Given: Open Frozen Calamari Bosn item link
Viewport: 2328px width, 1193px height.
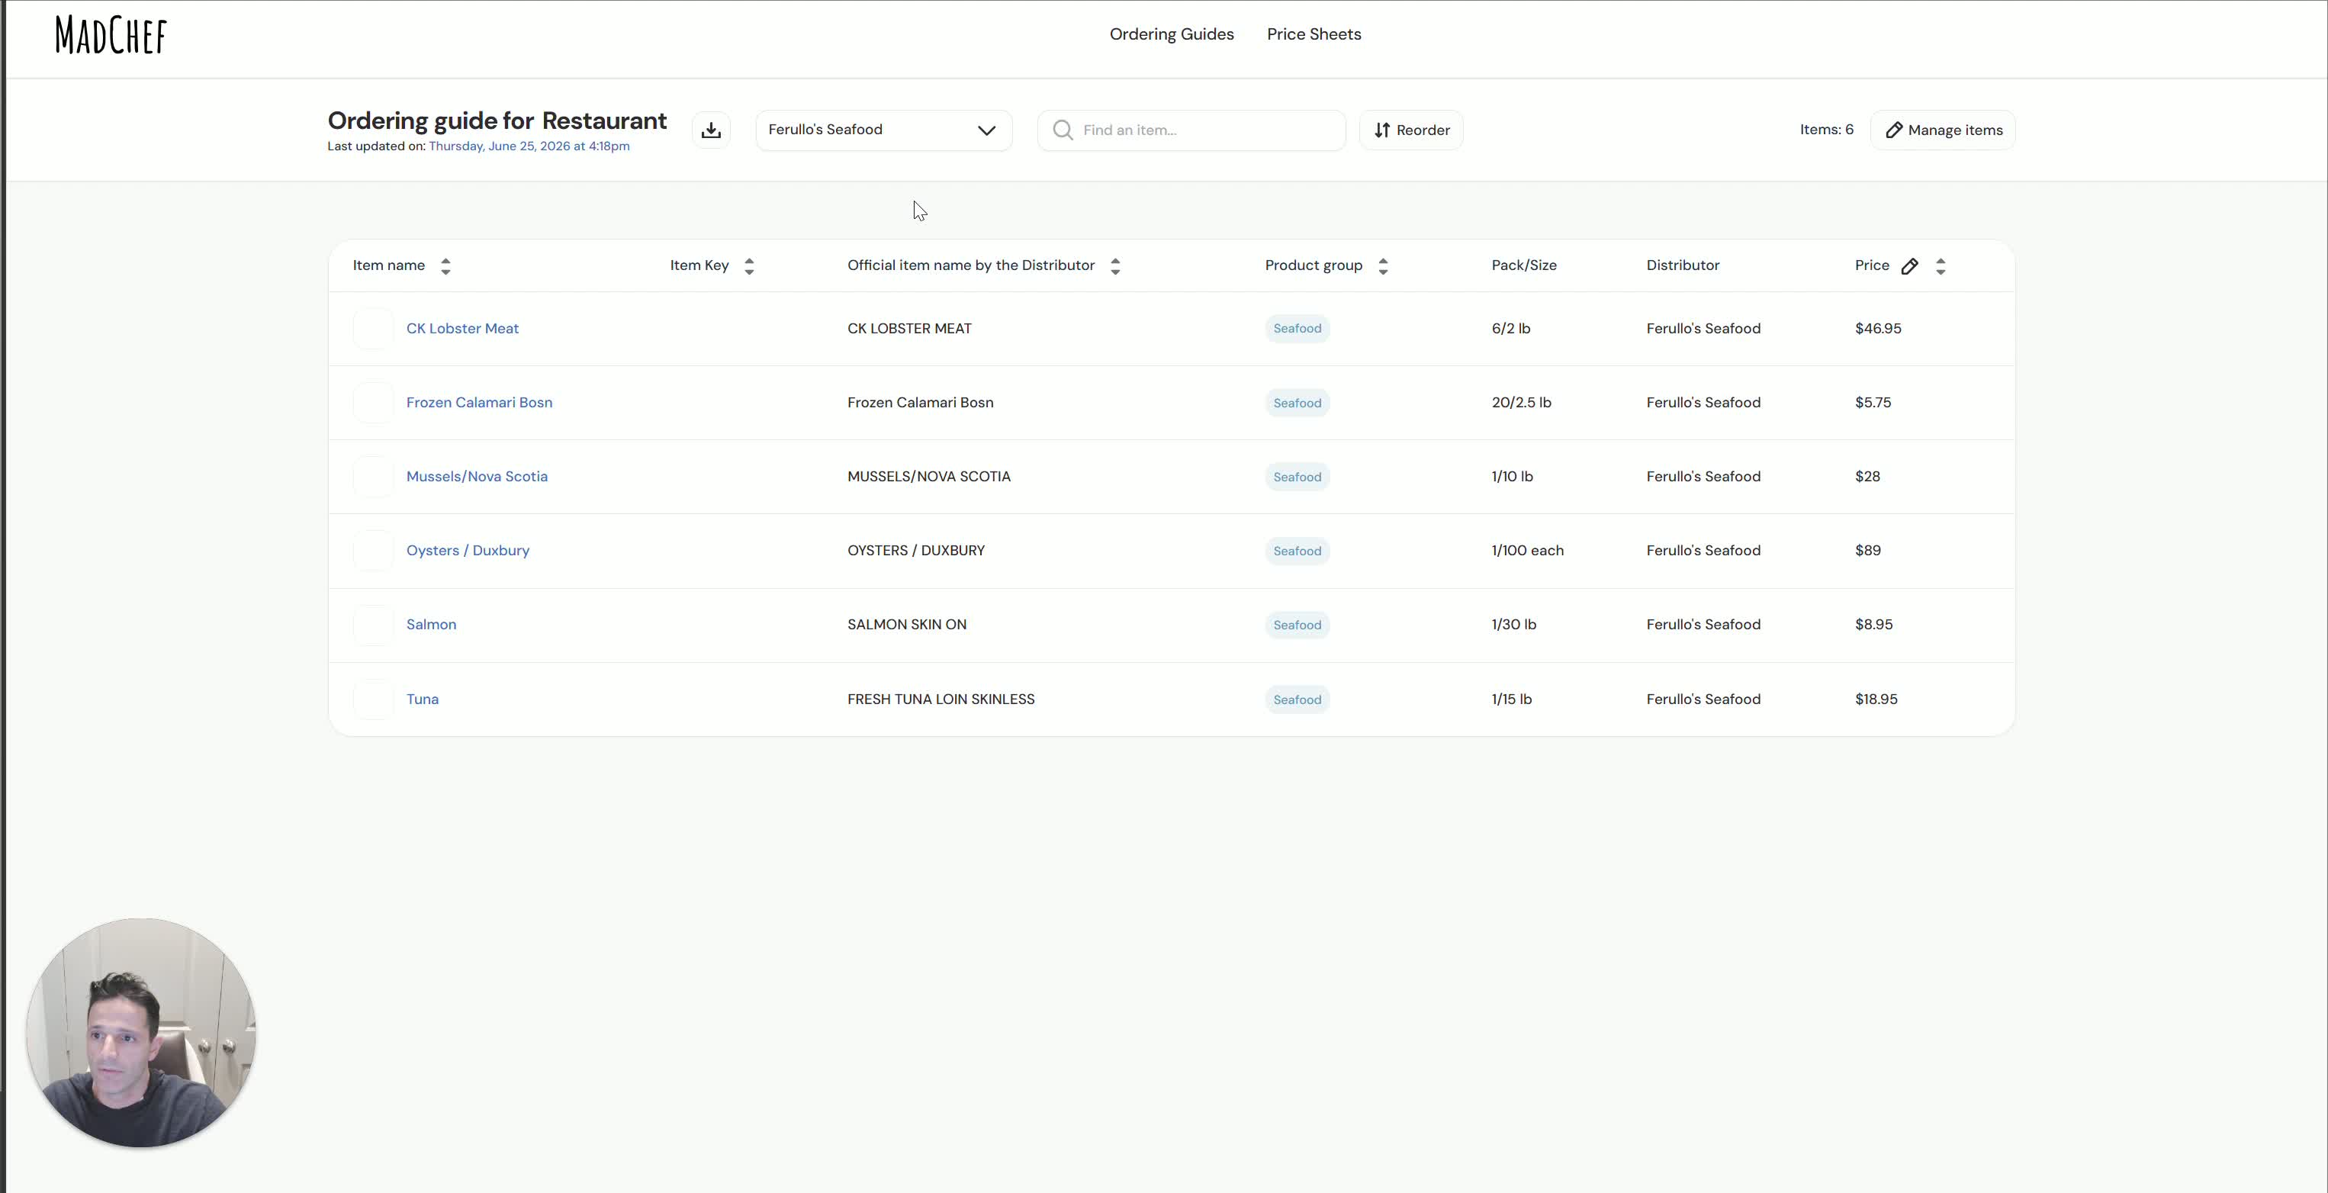Looking at the screenshot, I should click(479, 403).
